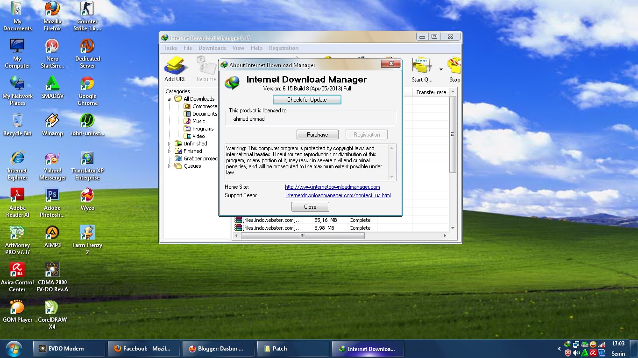Click the volume speaker tray icon
638x358 pixels.
[x=576, y=353]
